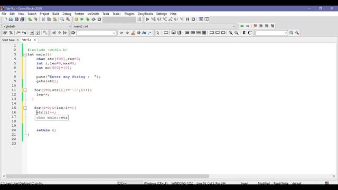This screenshot has height=190, width=338.
Task: Select the str-9.c editor tab
Action: click(27, 40)
